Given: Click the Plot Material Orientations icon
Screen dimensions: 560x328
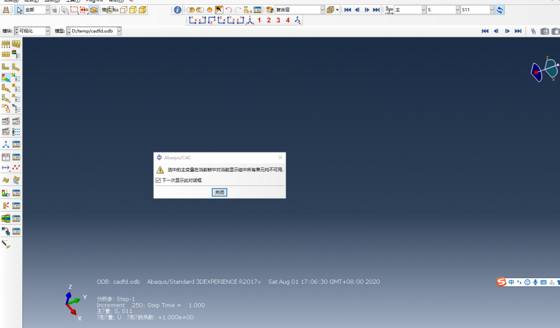Looking at the screenshot, I should (x=6, y=98).
